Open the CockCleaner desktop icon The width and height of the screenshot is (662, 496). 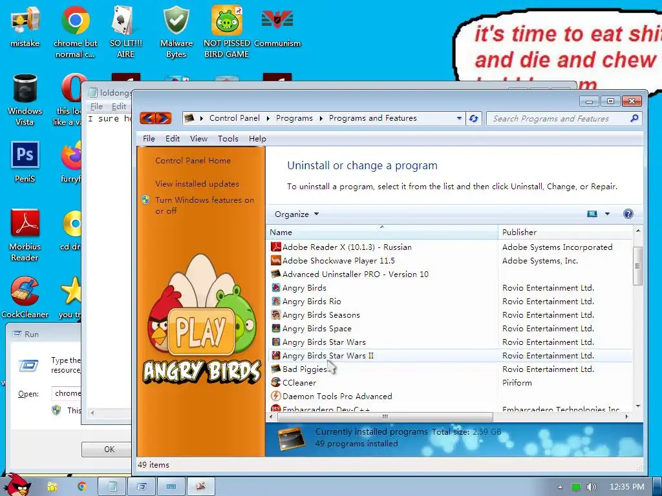(x=25, y=297)
